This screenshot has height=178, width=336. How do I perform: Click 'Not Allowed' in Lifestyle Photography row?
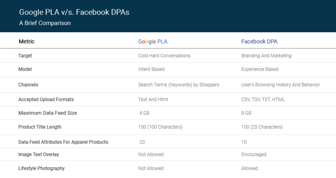pos(151,168)
